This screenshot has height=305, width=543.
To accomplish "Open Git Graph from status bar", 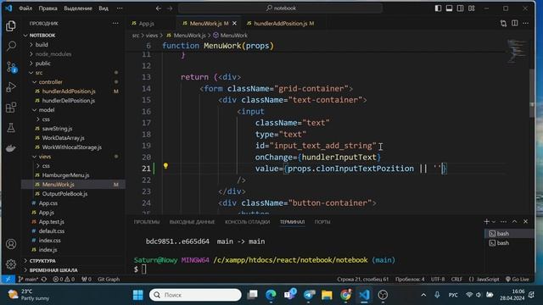I will 109,279.
